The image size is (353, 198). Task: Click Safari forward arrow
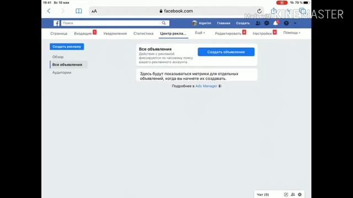[x=63, y=11]
